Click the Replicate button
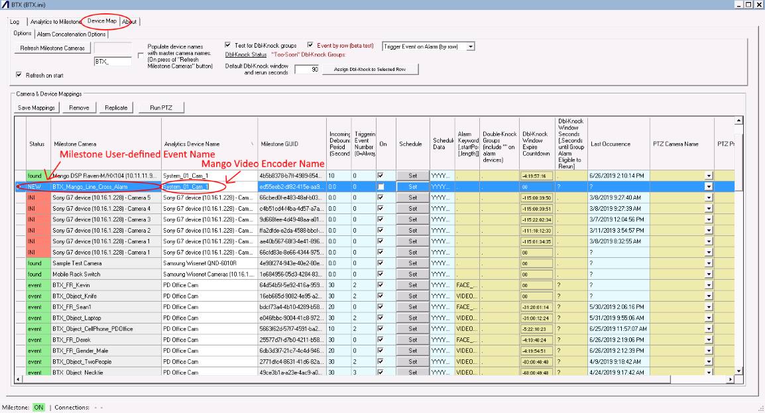This screenshot has width=765, height=413. 116,108
